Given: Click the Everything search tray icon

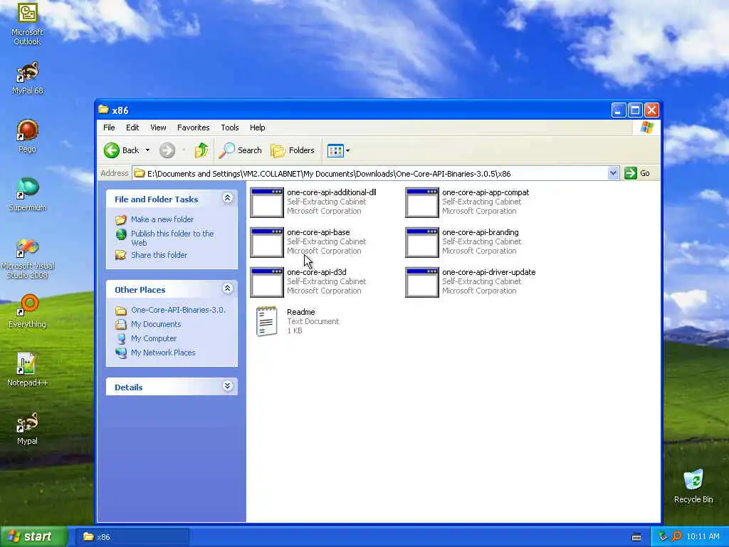Looking at the screenshot, I should pyautogui.click(x=676, y=537).
